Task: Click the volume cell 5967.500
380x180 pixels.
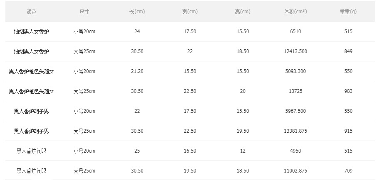Action: pos(296,111)
